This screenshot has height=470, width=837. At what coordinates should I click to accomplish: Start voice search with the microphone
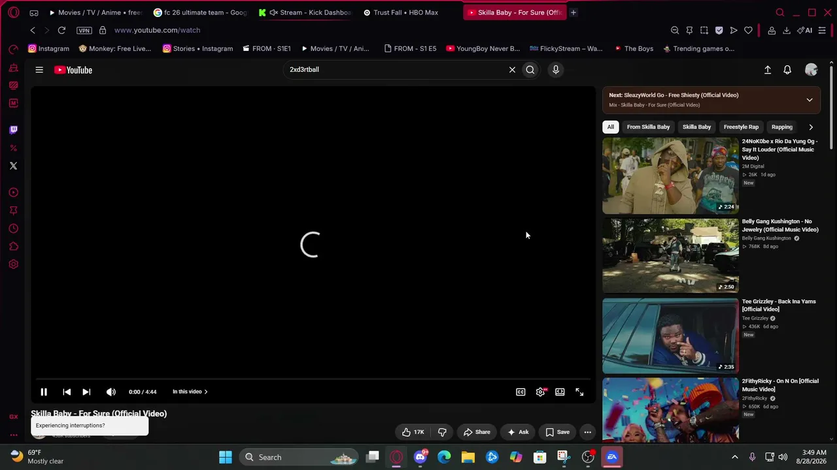tap(556, 70)
